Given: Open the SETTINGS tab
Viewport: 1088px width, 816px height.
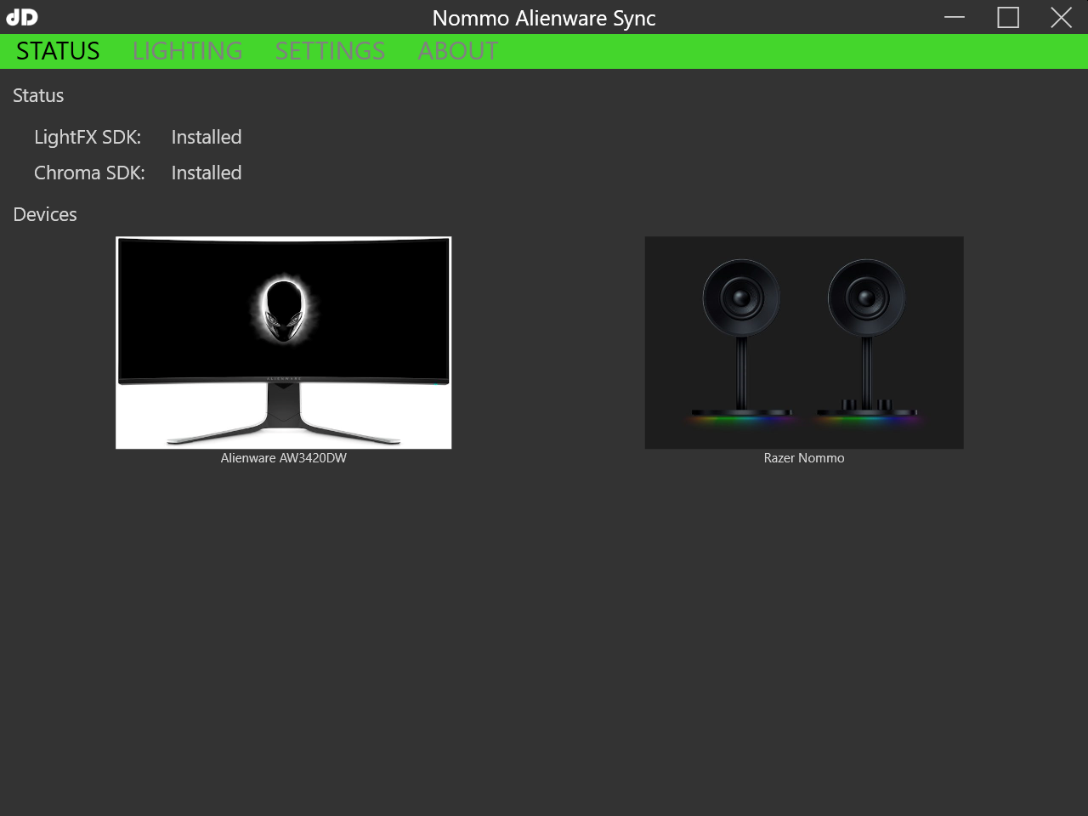Looking at the screenshot, I should pyautogui.click(x=330, y=51).
